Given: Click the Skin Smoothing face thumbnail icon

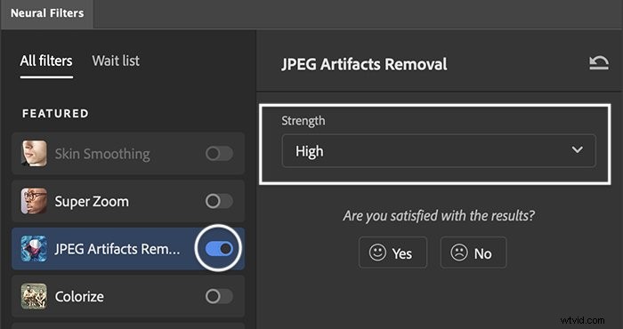Looking at the screenshot, I should 34,153.
